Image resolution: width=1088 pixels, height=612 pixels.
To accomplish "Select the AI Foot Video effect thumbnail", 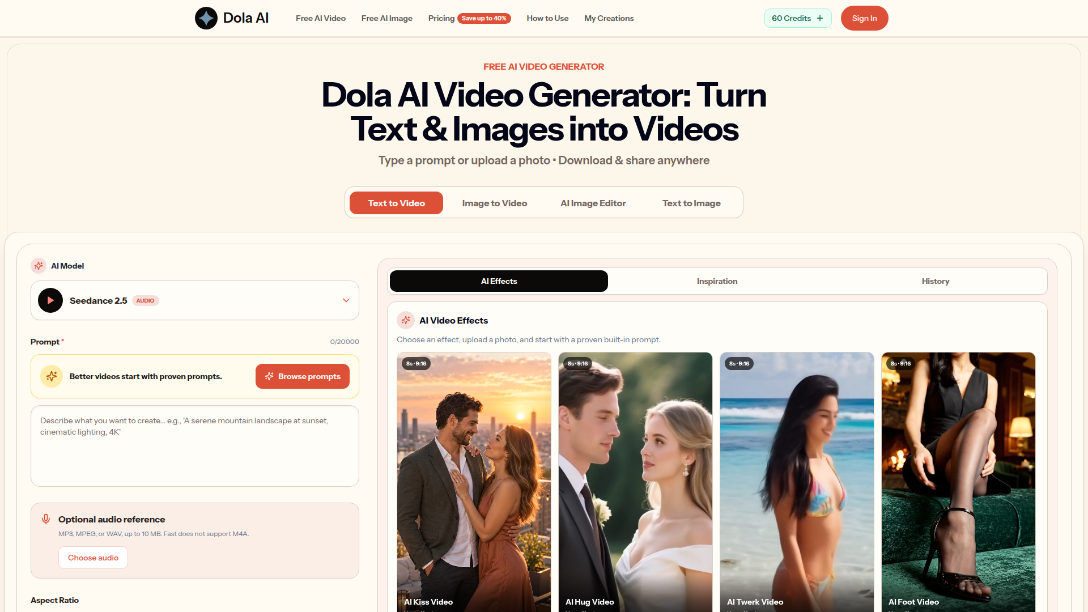I will coord(958,482).
